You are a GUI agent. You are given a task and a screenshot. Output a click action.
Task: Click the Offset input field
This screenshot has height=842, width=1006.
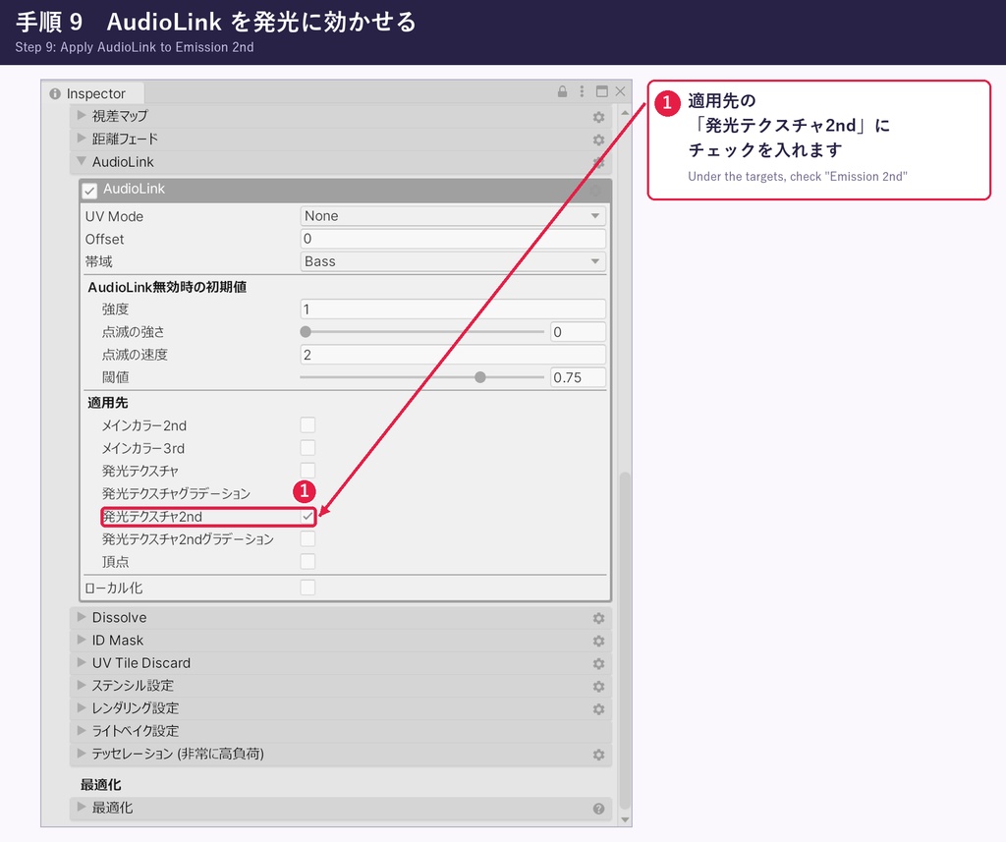453,239
